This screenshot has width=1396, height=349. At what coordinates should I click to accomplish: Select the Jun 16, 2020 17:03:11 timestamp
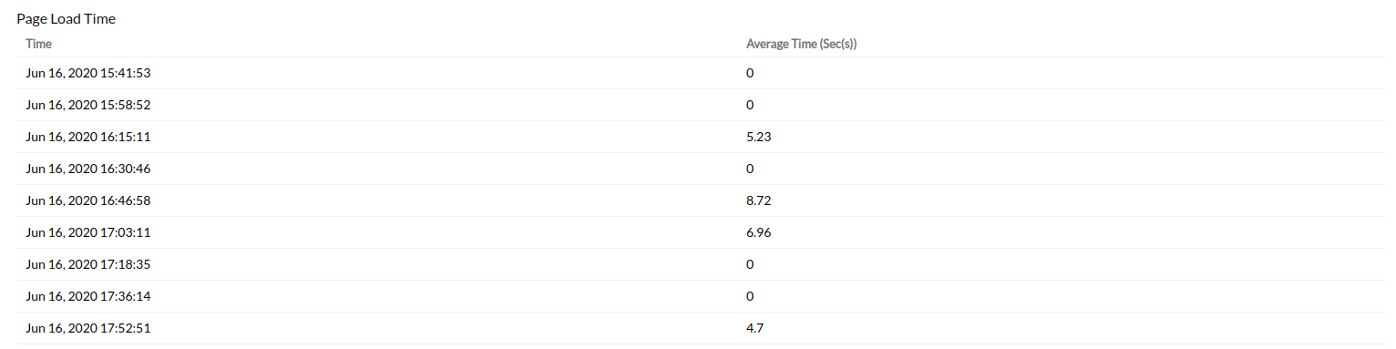tap(87, 232)
